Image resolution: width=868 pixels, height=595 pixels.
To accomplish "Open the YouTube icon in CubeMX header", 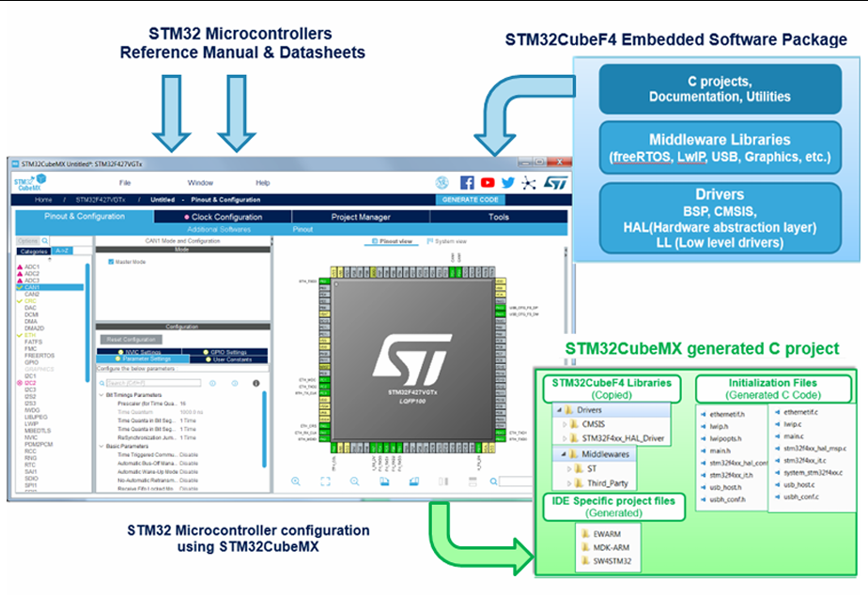I will point(488,182).
